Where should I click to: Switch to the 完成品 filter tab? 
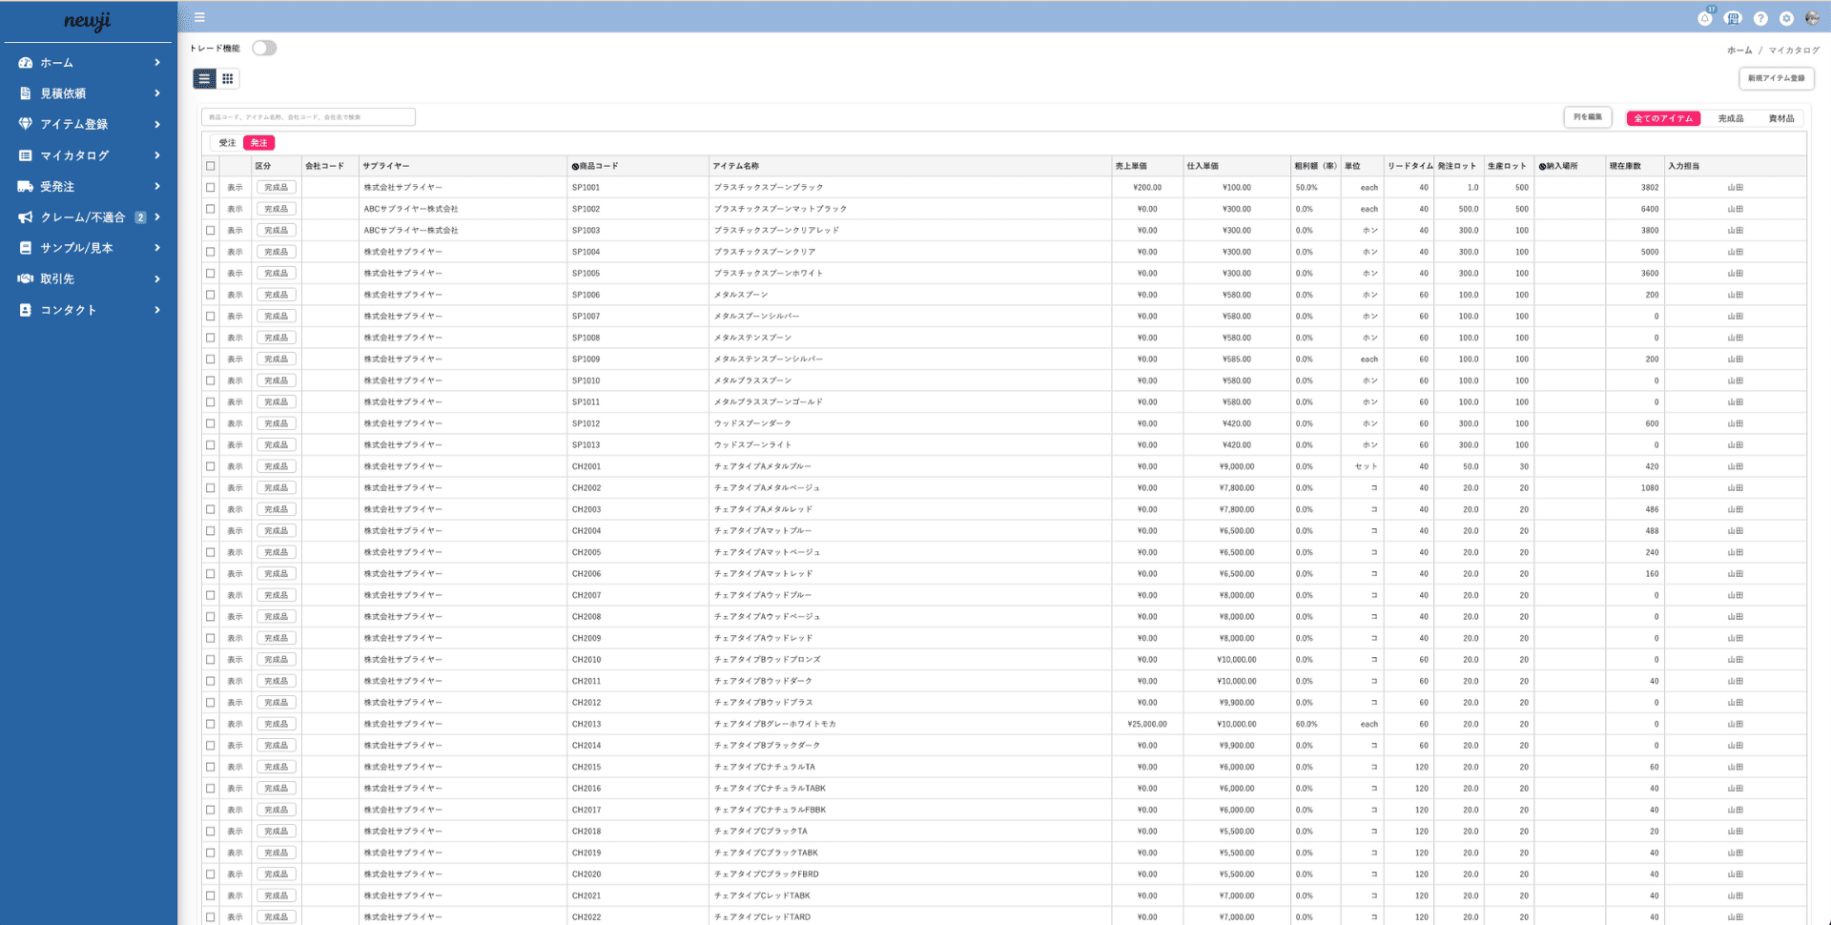coord(1730,118)
